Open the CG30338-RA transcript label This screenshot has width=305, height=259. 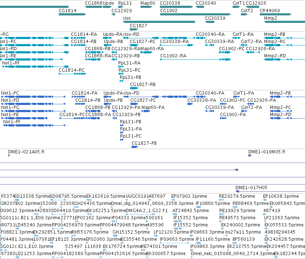coord(174,42)
